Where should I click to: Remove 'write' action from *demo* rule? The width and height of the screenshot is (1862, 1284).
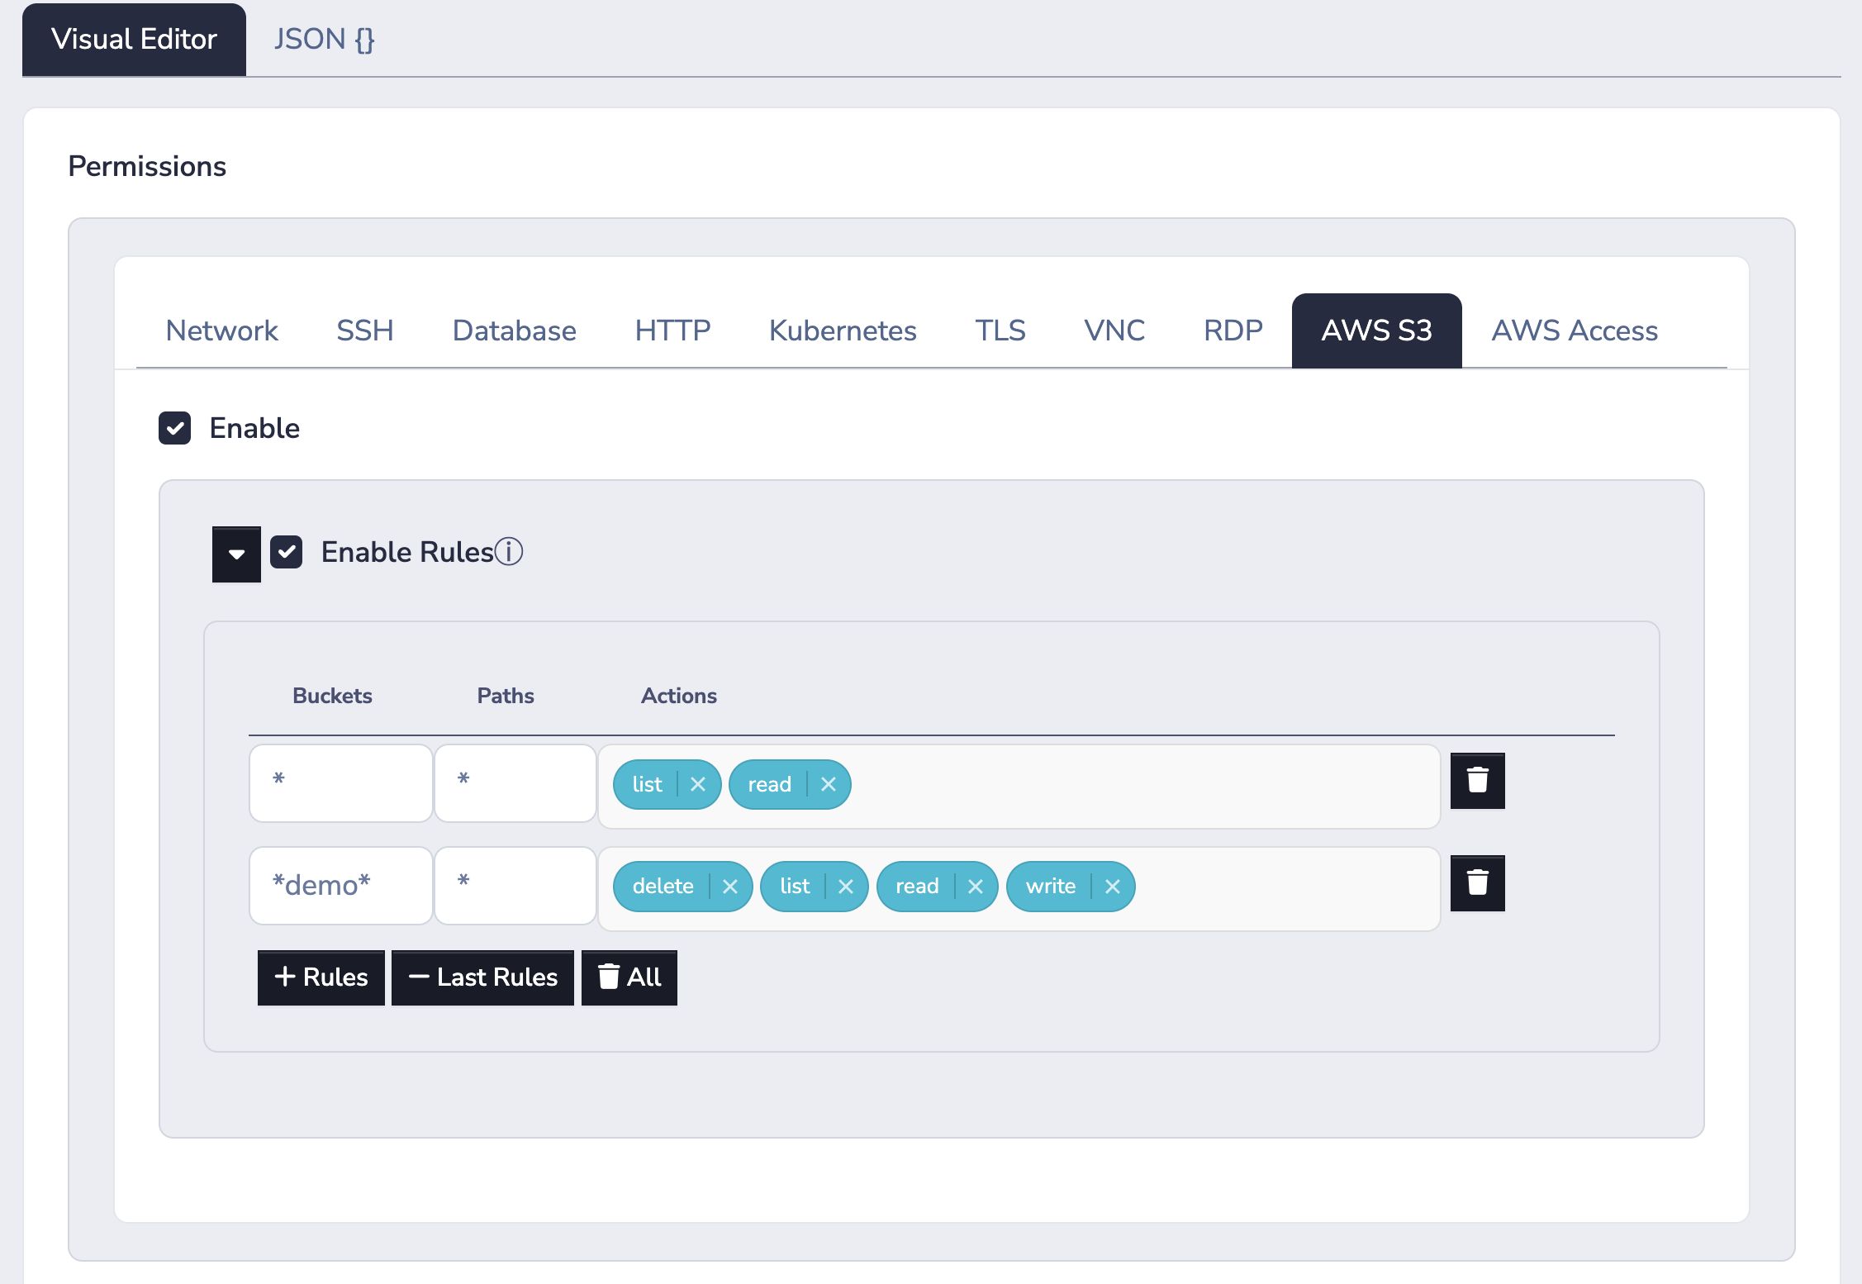point(1113,887)
